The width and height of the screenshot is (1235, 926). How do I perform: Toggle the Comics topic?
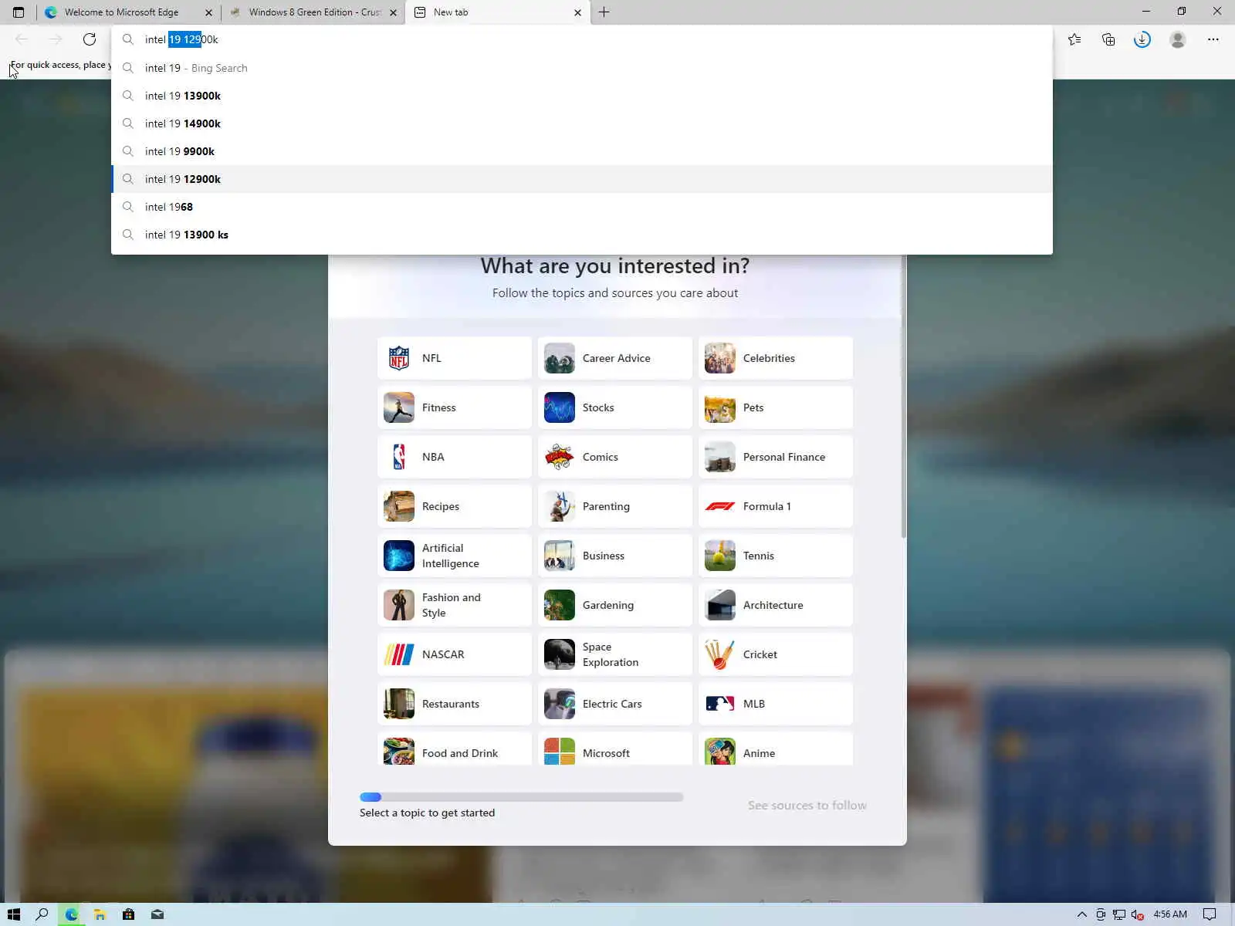point(615,457)
